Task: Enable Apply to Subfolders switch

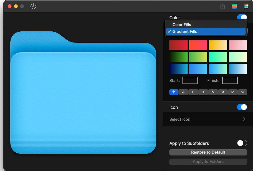Action: coord(242,143)
